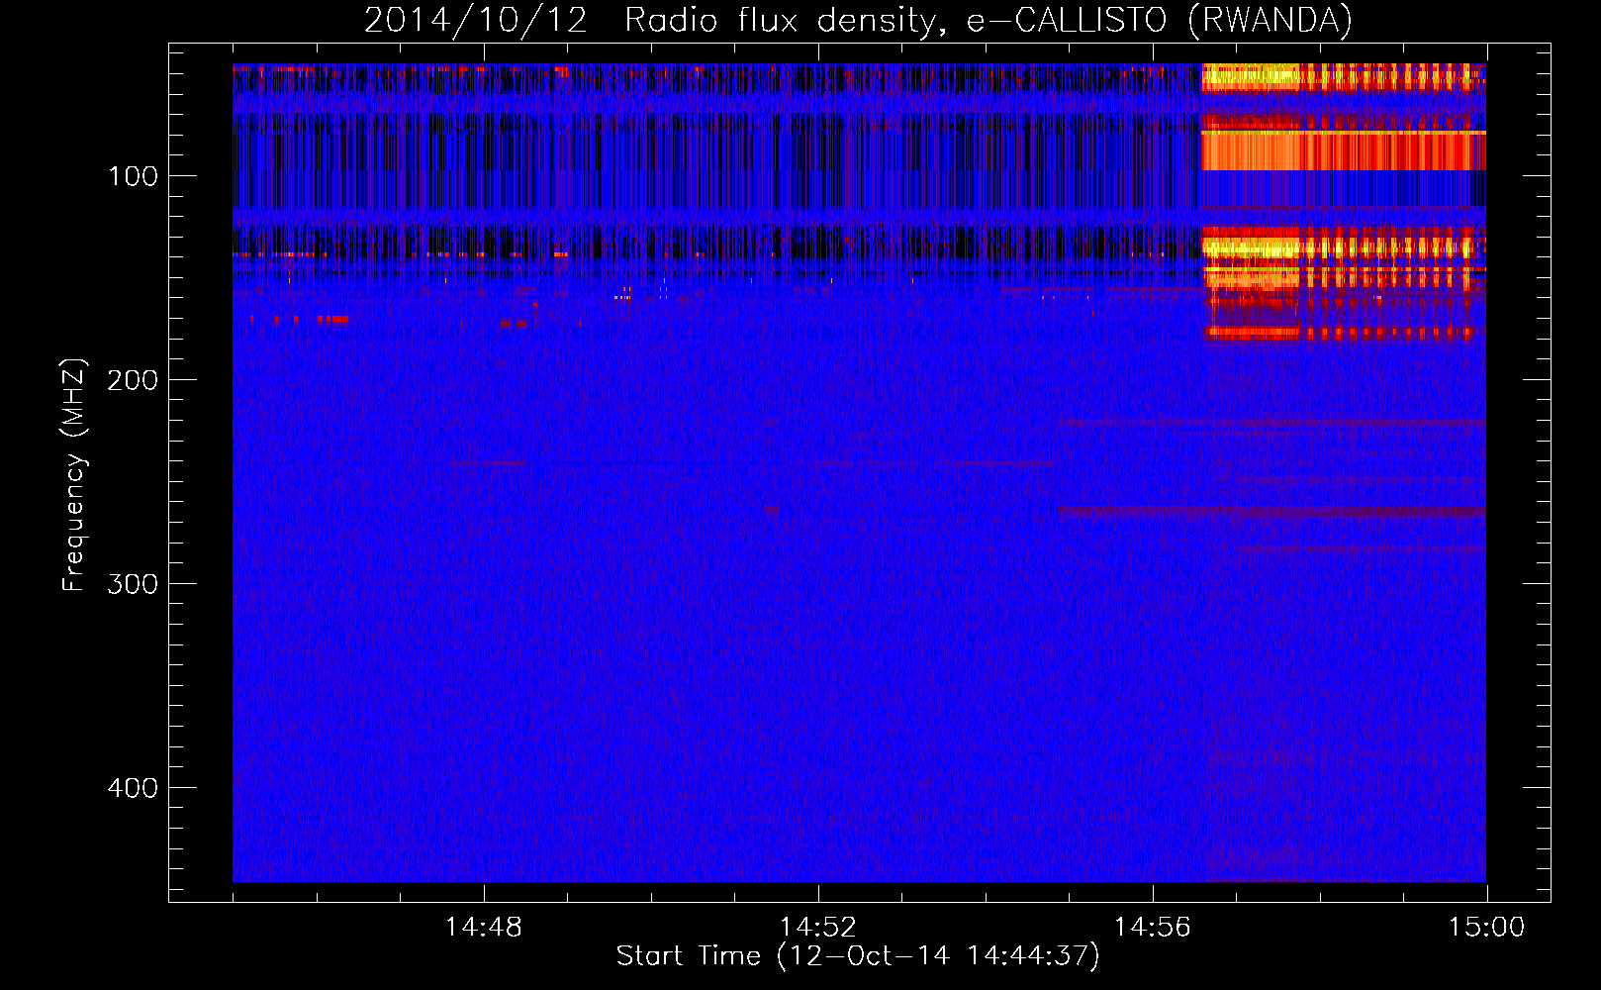Click the 14:48 time tick label

[x=484, y=928]
